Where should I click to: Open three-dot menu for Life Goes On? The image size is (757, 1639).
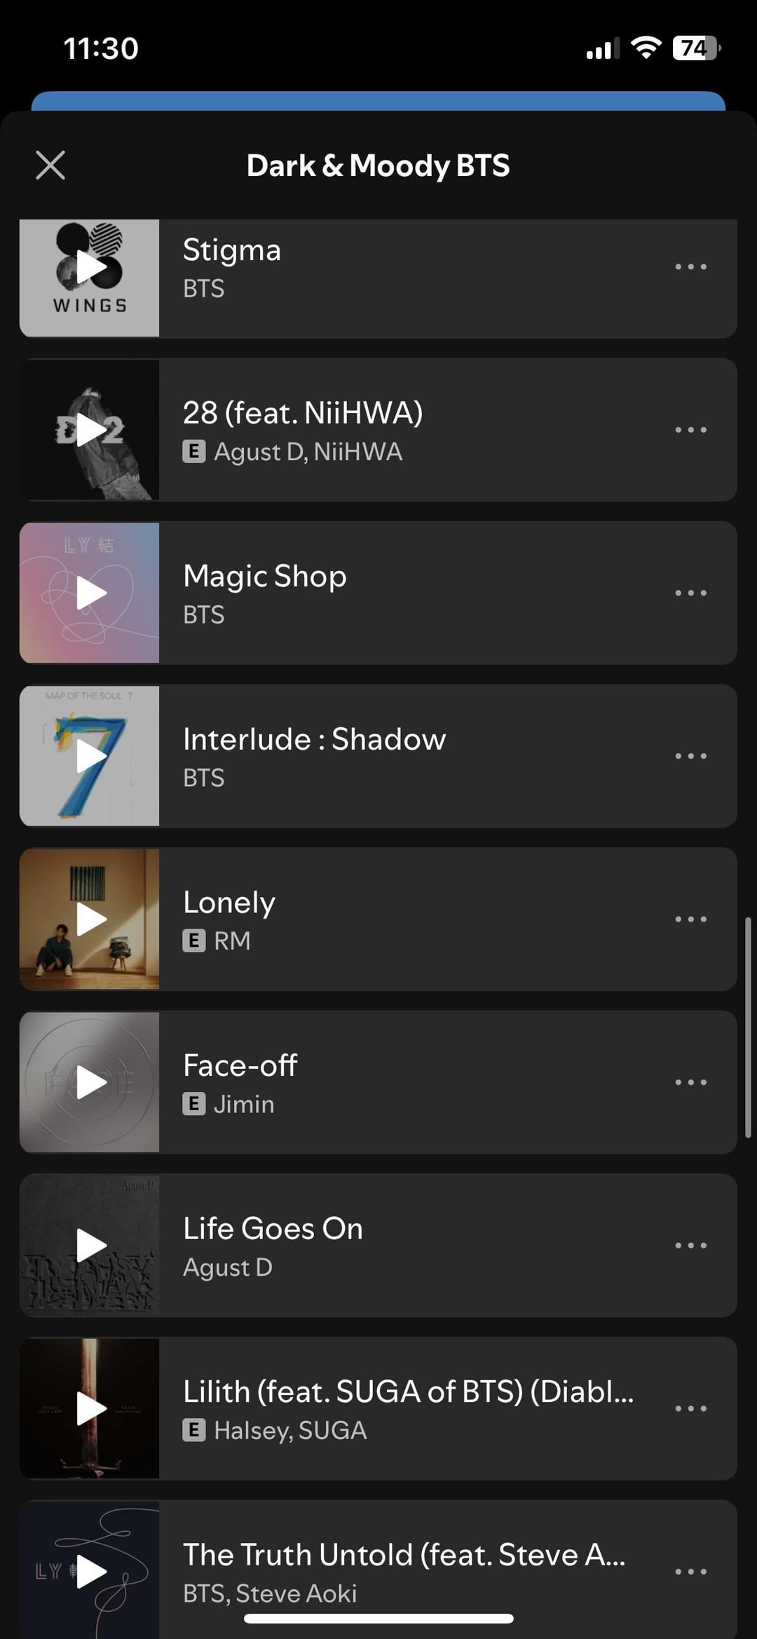(690, 1246)
